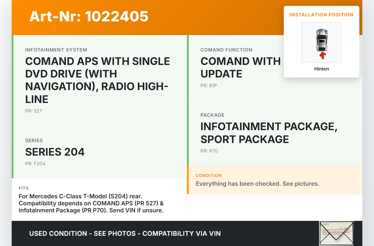Click the "PR: F204" code

click(35, 164)
